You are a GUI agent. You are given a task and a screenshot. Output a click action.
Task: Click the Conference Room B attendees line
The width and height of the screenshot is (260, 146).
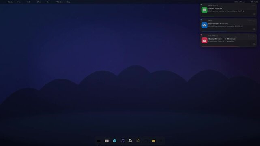tap(221, 41)
